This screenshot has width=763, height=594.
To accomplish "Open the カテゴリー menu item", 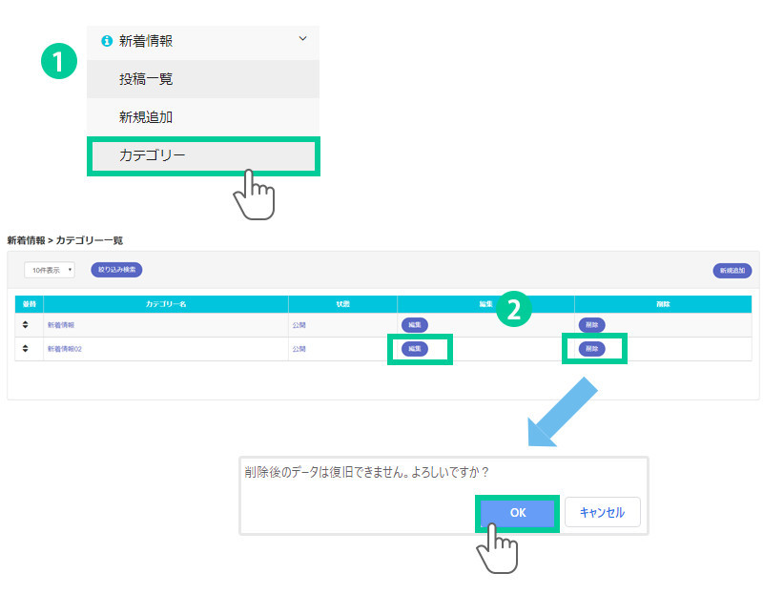I will click(153, 155).
